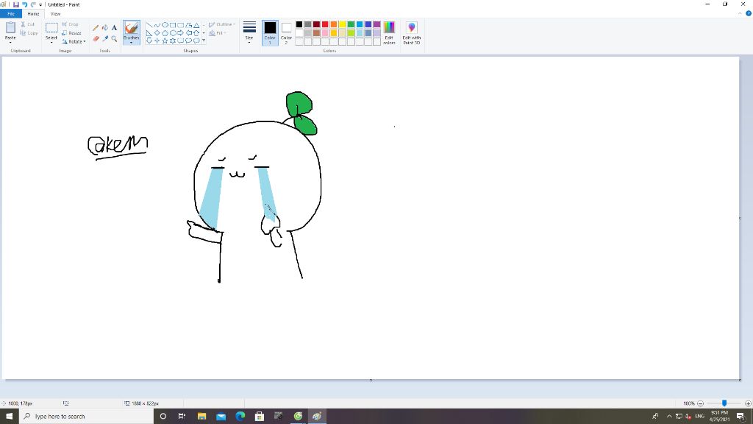Pick the black color swatch

click(x=299, y=24)
